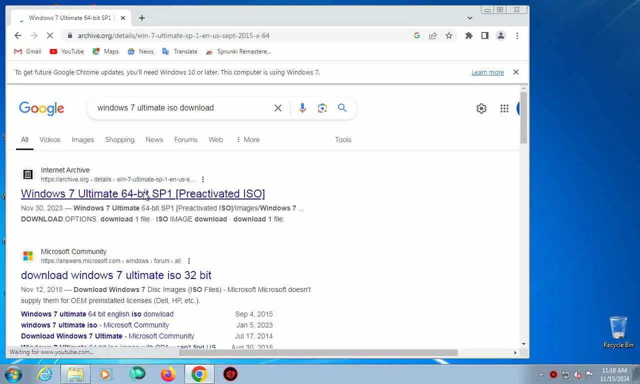Switch to the News results tab
This screenshot has height=384, width=640.
click(154, 139)
